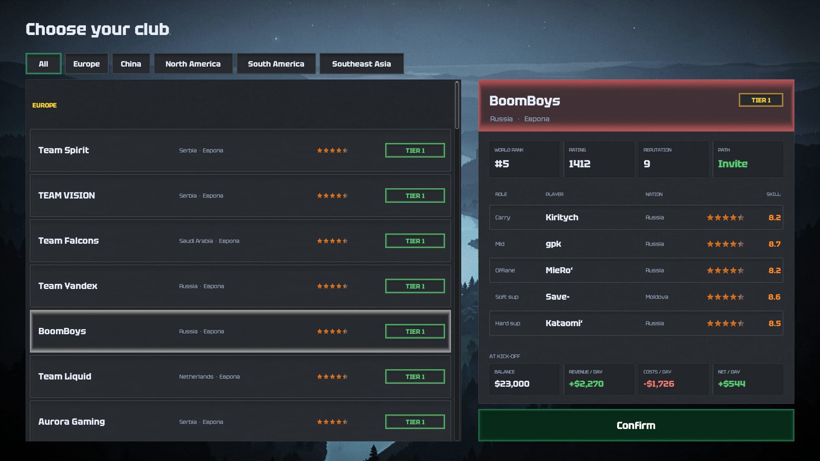Click TEAM VISION star rating

(x=332, y=195)
